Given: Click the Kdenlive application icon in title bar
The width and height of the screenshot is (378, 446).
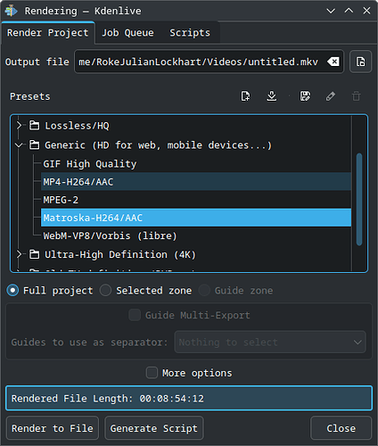Looking at the screenshot, I should [x=11, y=11].
